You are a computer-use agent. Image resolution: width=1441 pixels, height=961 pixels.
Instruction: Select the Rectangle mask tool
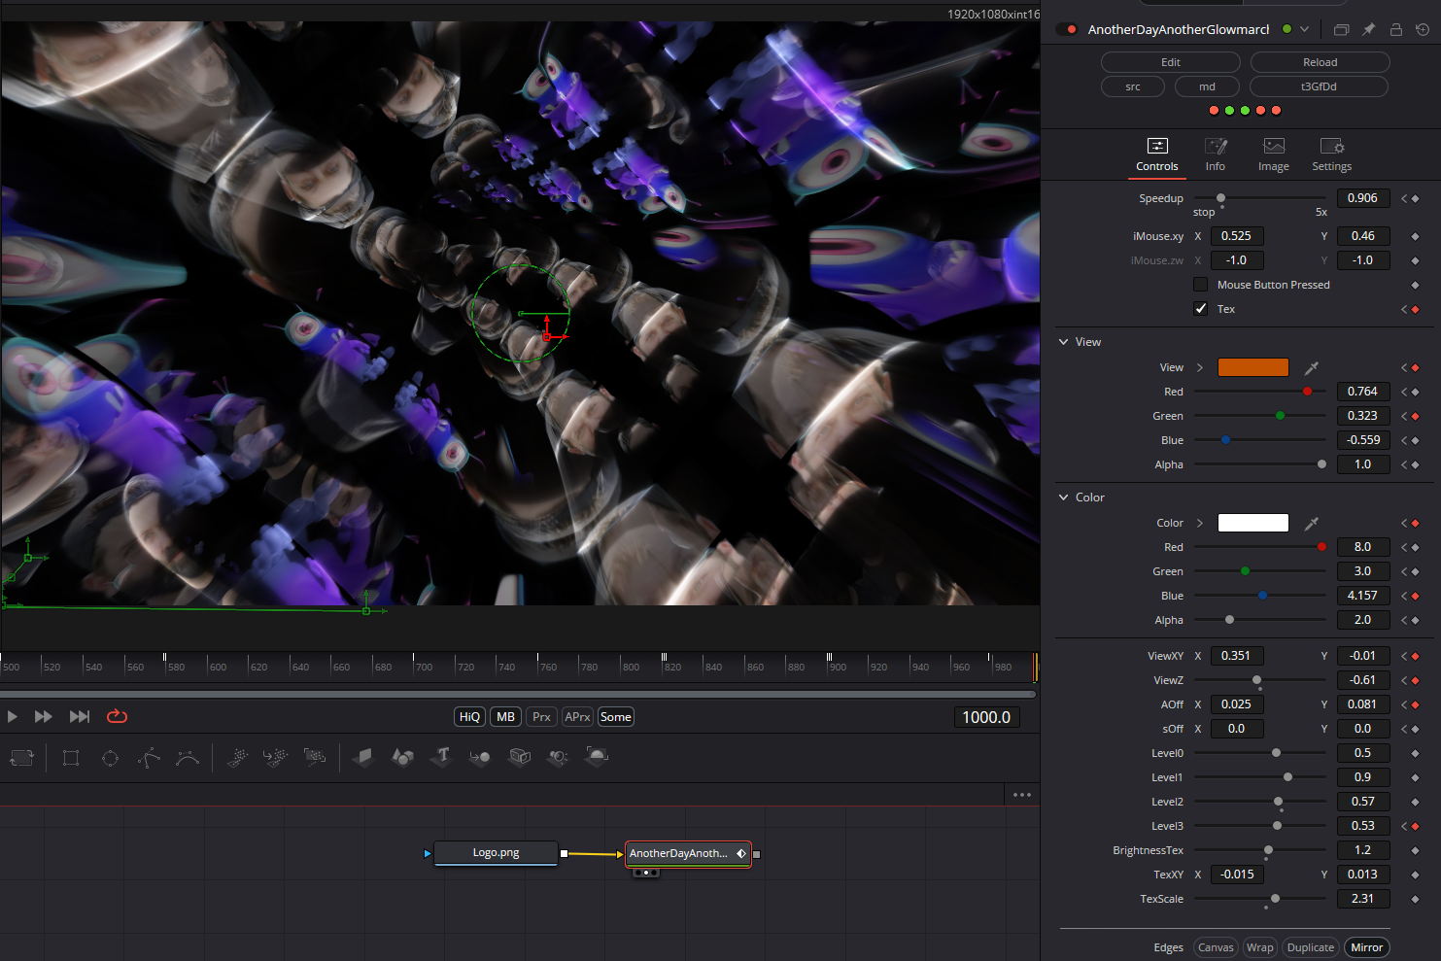tap(71, 757)
